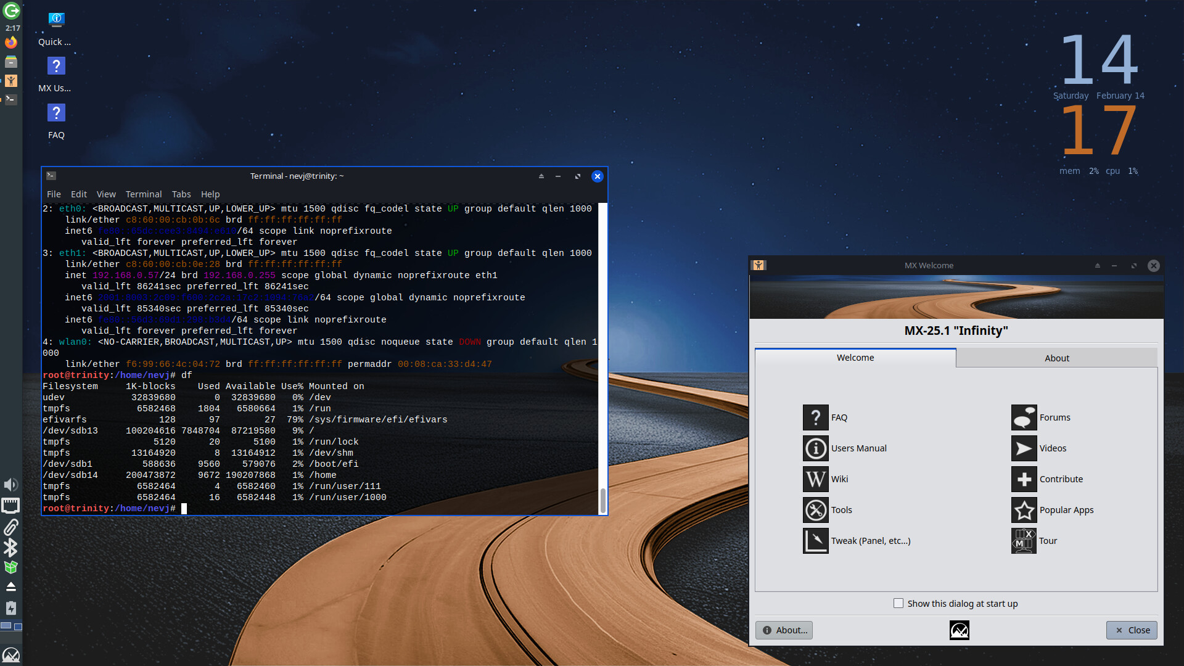Enable Show this dialog at start up
The height and width of the screenshot is (666, 1184).
click(x=898, y=603)
